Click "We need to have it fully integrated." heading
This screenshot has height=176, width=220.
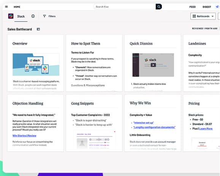(x=34, y=115)
